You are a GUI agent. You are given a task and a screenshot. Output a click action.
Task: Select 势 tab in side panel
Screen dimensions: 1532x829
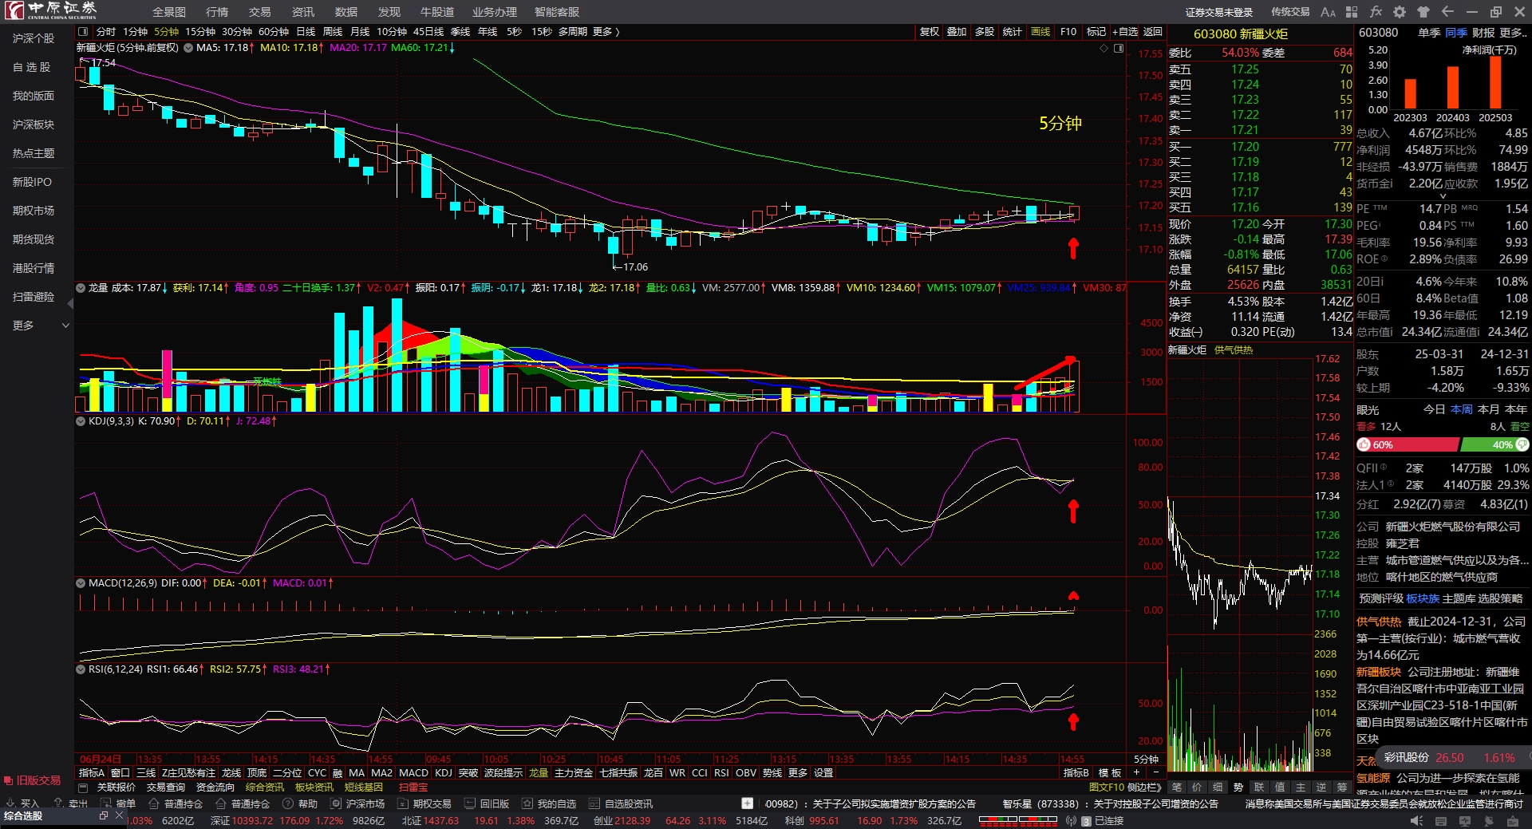coord(1238,788)
